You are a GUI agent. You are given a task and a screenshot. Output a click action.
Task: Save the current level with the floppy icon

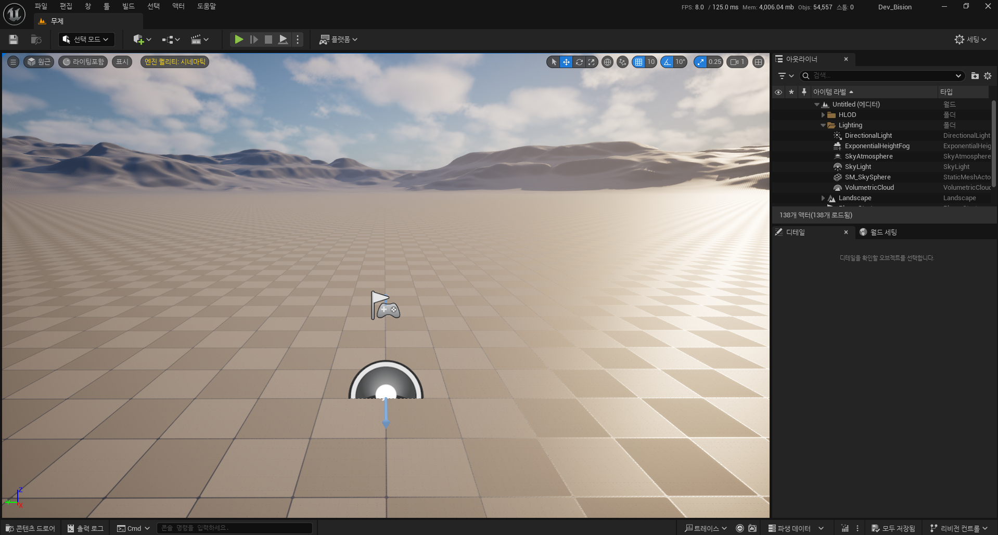(14, 40)
